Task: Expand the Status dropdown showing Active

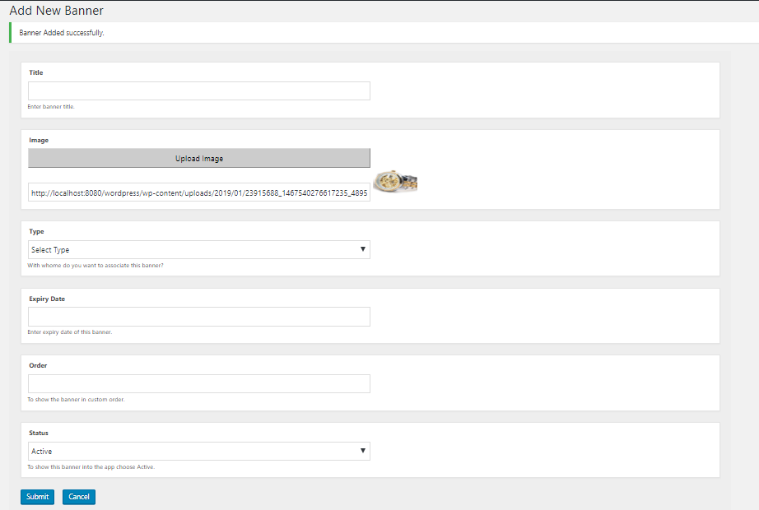Action: pos(198,451)
